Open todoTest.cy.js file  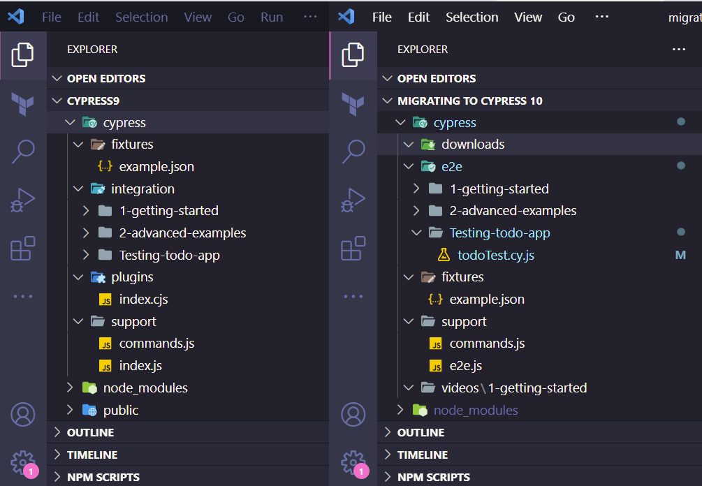[x=495, y=255]
